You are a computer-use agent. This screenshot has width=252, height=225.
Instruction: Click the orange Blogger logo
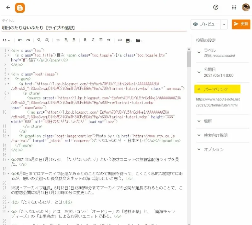(x=20, y=8)
